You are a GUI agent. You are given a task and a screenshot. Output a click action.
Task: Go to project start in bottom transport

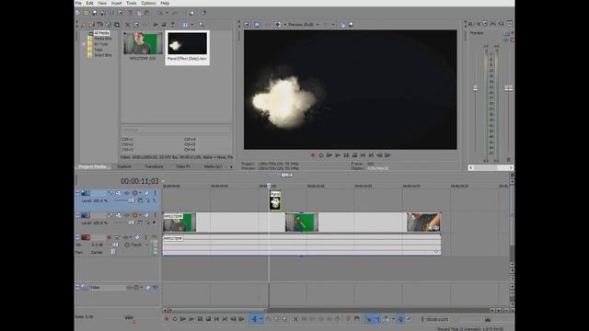217,319
